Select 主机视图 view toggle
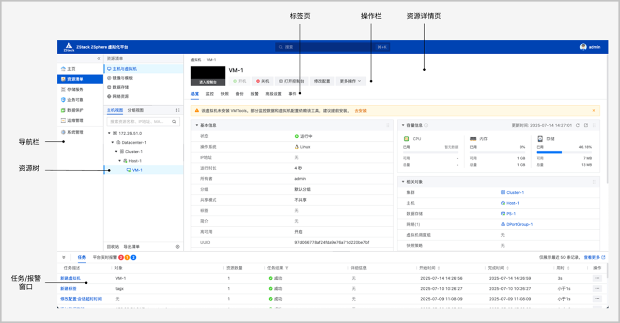 pos(115,110)
